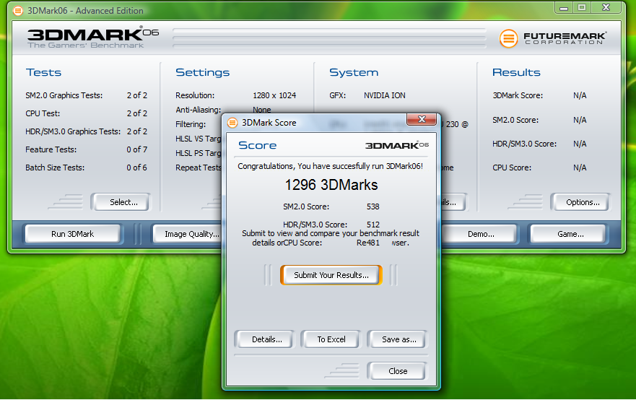Screen dimensions: 636x400
Task: Click the Tests section heading
Action: coord(43,73)
